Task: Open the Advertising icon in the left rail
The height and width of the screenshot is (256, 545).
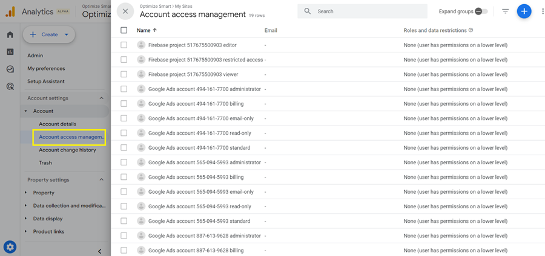Action: point(10,86)
